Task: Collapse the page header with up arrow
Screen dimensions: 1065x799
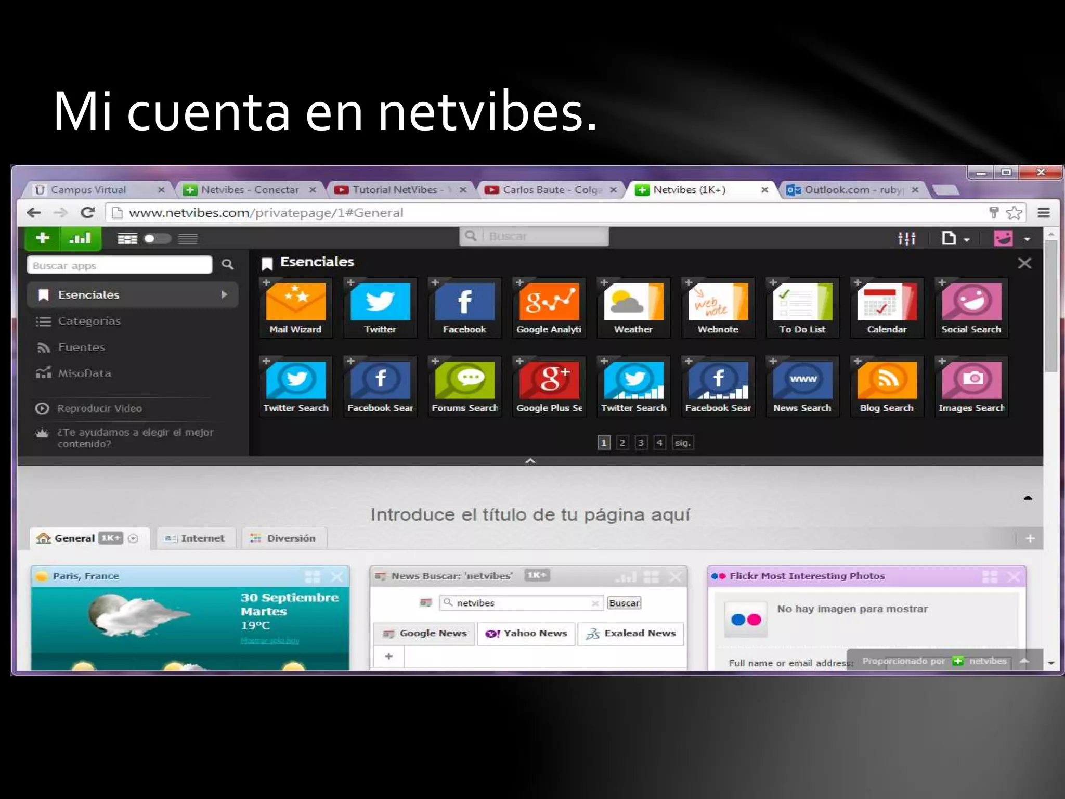Action: 1028,498
